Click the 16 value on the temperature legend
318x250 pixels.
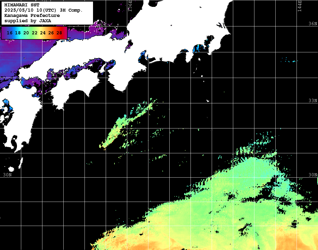coord(10,33)
